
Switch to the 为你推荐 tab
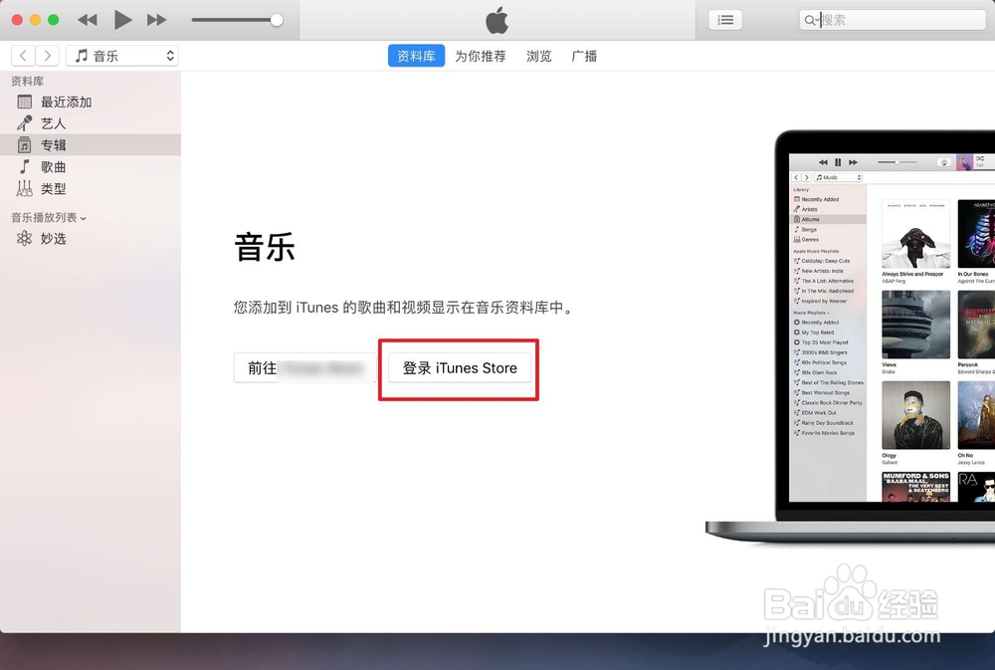click(x=481, y=56)
